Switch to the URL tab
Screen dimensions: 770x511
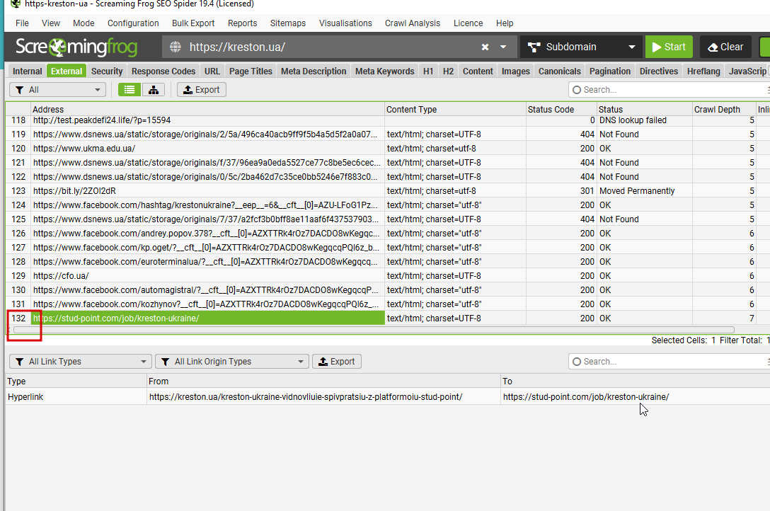[x=212, y=71]
